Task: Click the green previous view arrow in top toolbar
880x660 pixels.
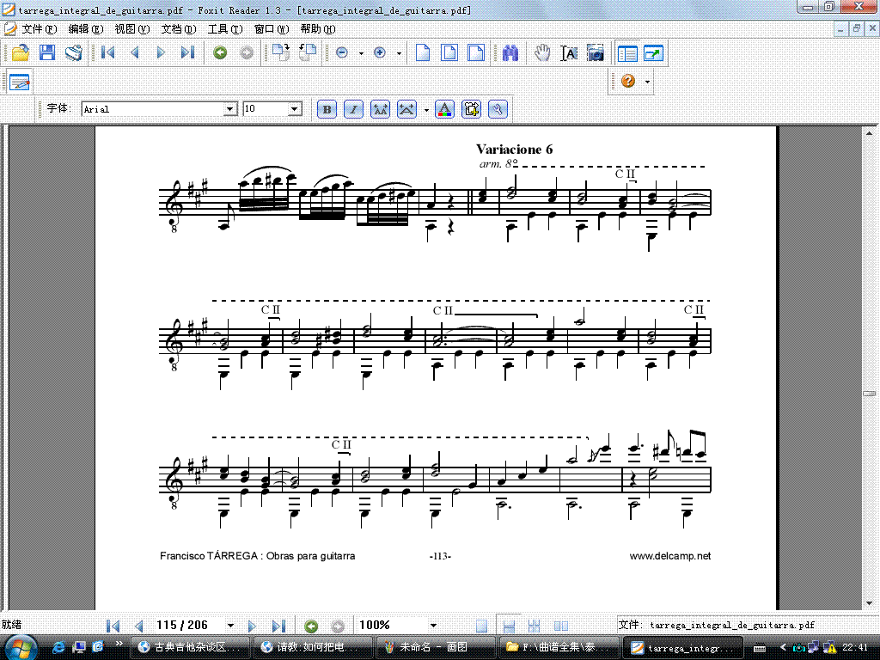Action: tap(220, 52)
